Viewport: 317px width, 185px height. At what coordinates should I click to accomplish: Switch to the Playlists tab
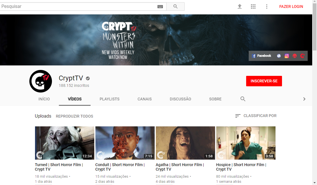point(110,99)
